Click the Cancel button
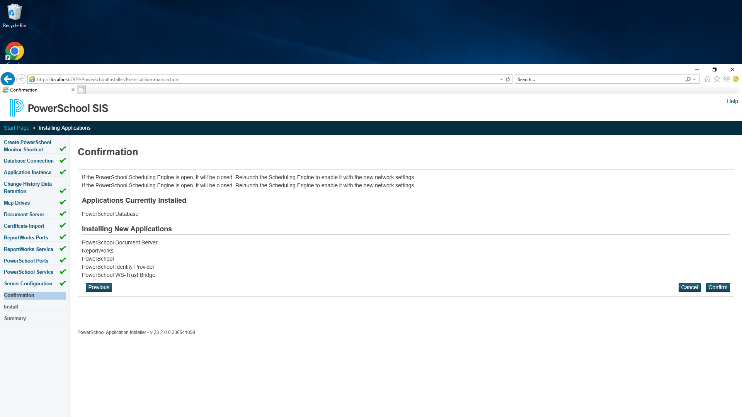The width and height of the screenshot is (742, 417). point(689,288)
